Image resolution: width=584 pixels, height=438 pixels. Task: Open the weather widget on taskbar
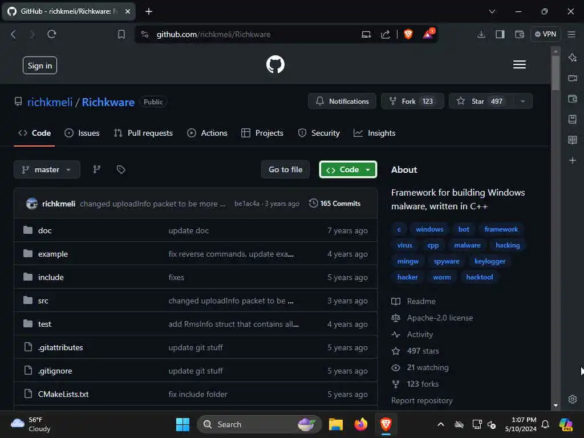coord(31,424)
